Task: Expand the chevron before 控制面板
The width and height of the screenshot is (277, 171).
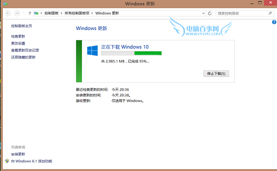Action: 41,13
